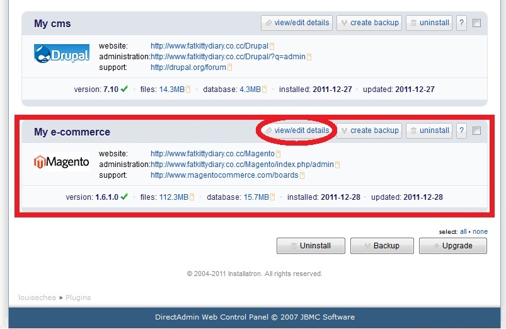Open view/edit details for My cms

pos(297,23)
